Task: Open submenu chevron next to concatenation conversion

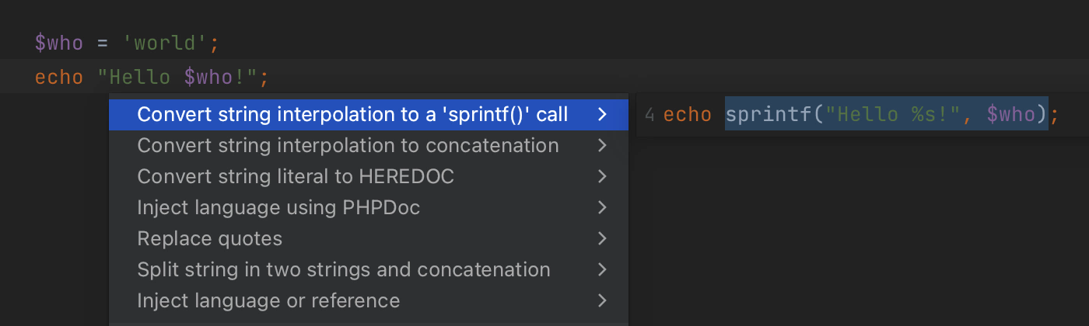Action: (602, 146)
